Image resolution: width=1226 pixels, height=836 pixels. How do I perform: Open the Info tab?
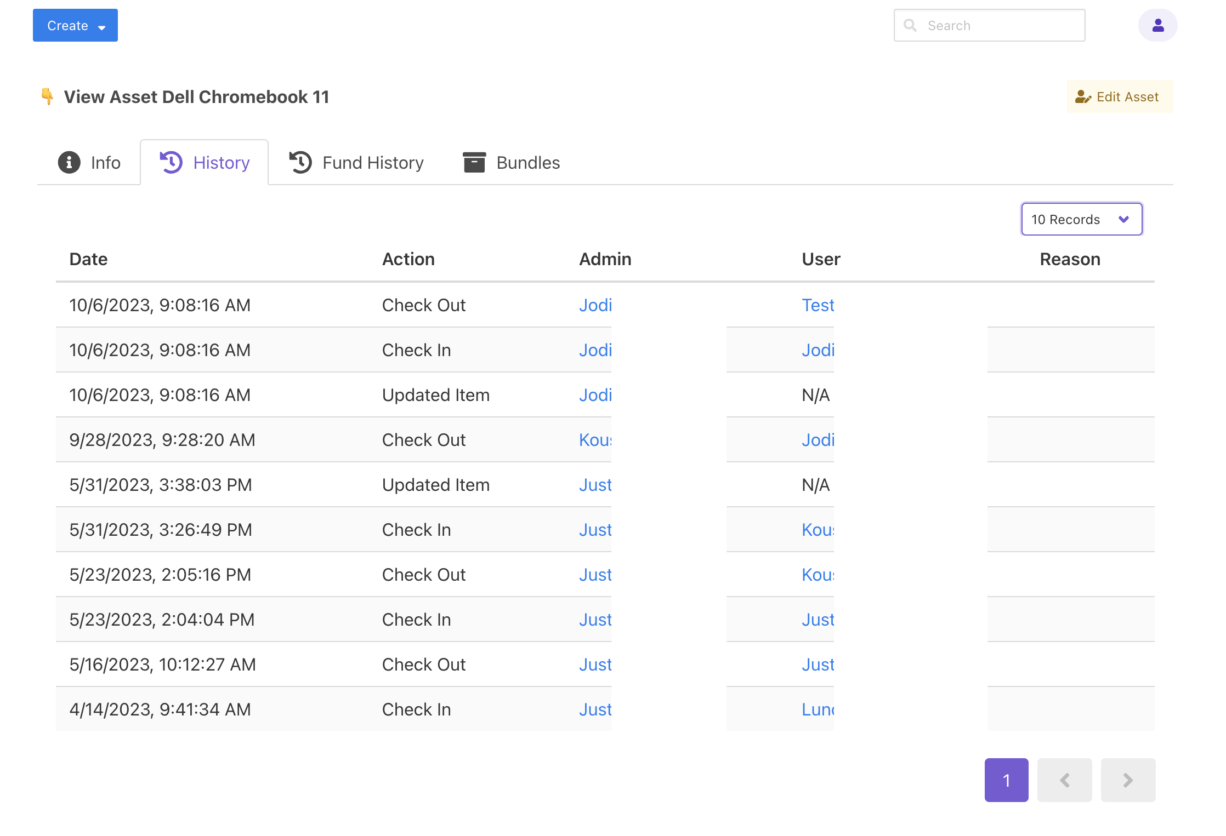click(x=105, y=163)
